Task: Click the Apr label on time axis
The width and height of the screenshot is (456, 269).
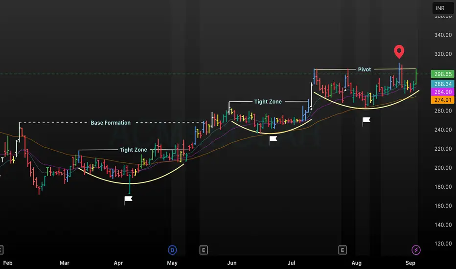Action: 118,263
